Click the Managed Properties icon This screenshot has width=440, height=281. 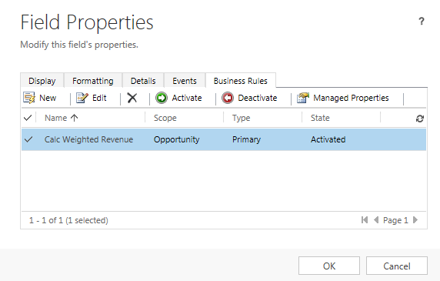[x=303, y=98]
